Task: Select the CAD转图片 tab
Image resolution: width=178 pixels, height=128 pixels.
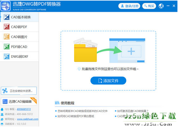Action: [20, 37]
